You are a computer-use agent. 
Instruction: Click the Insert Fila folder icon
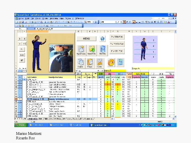[92, 50]
